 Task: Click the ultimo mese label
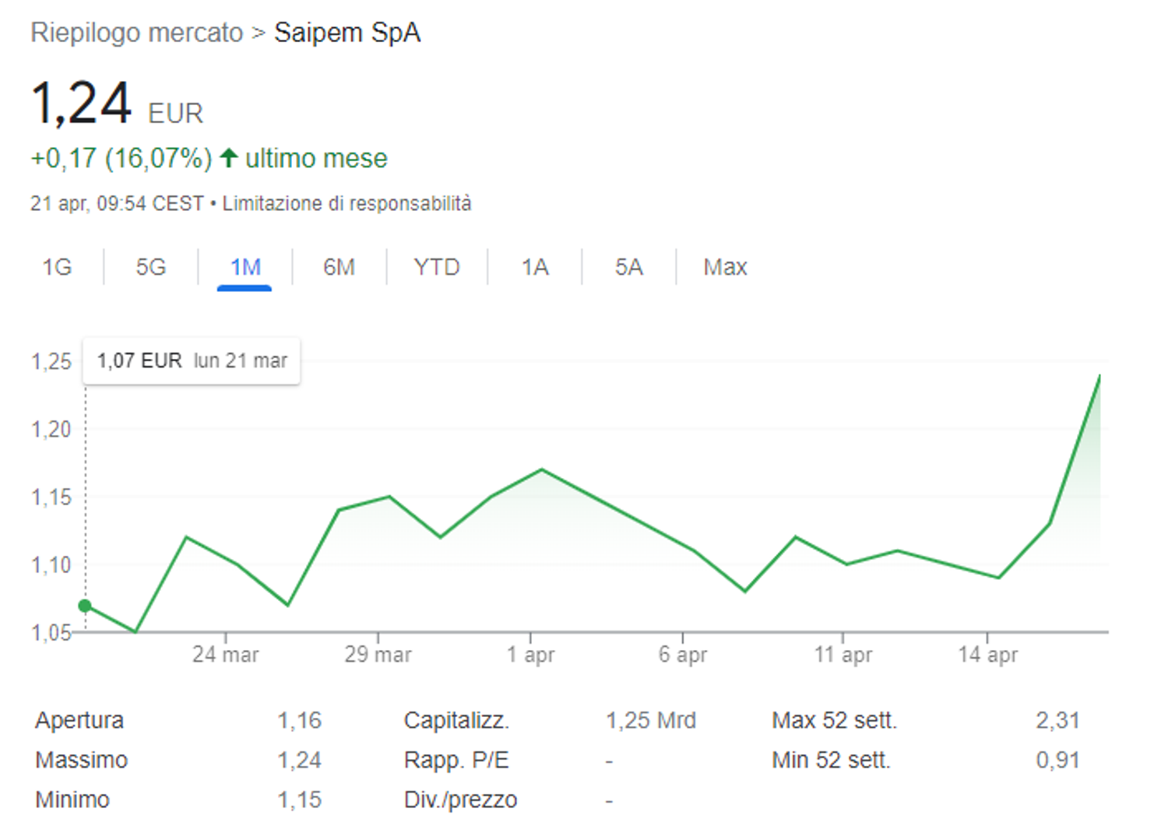tap(316, 158)
